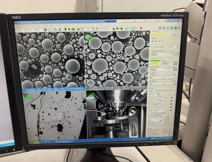The height and width of the screenshot is (162, 212).
Task: Switch to the stage Map tab
Action: [x=151, y=91]
